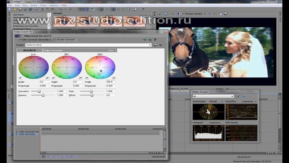Open the File menu
Image resolution: width=289 pixels, height=163 pixels.
click(x=10, y=5)
